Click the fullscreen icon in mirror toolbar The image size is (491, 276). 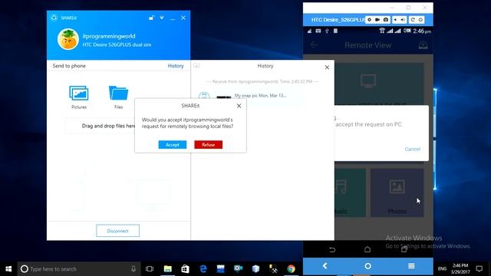[x=369, y=20]
